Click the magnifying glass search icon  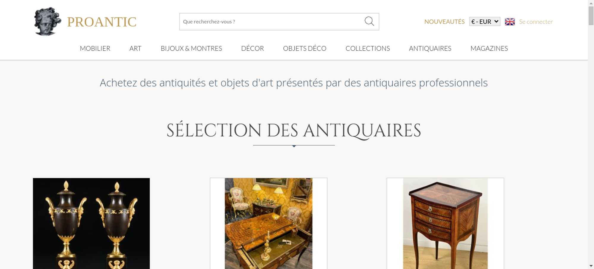(369, 21)
